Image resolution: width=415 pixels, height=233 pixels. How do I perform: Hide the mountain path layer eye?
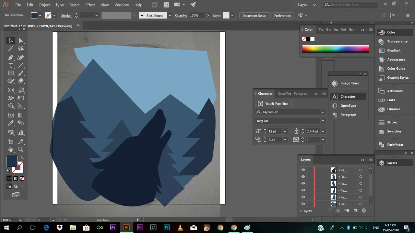coord(303,204)
